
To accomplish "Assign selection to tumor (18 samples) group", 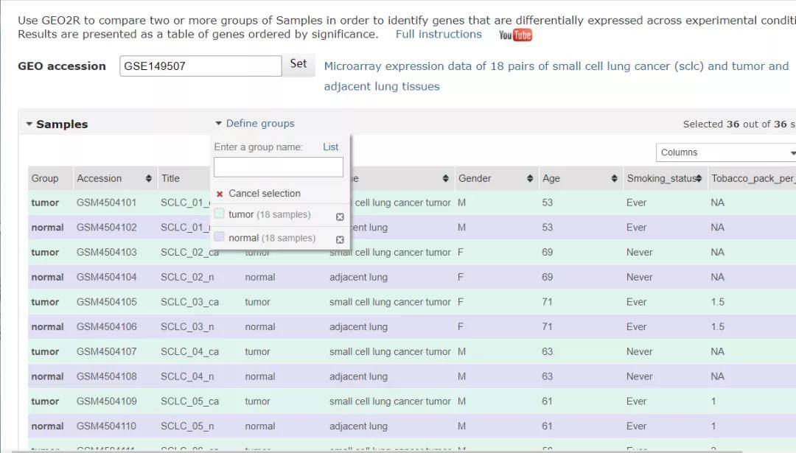I will click(269, 214).
